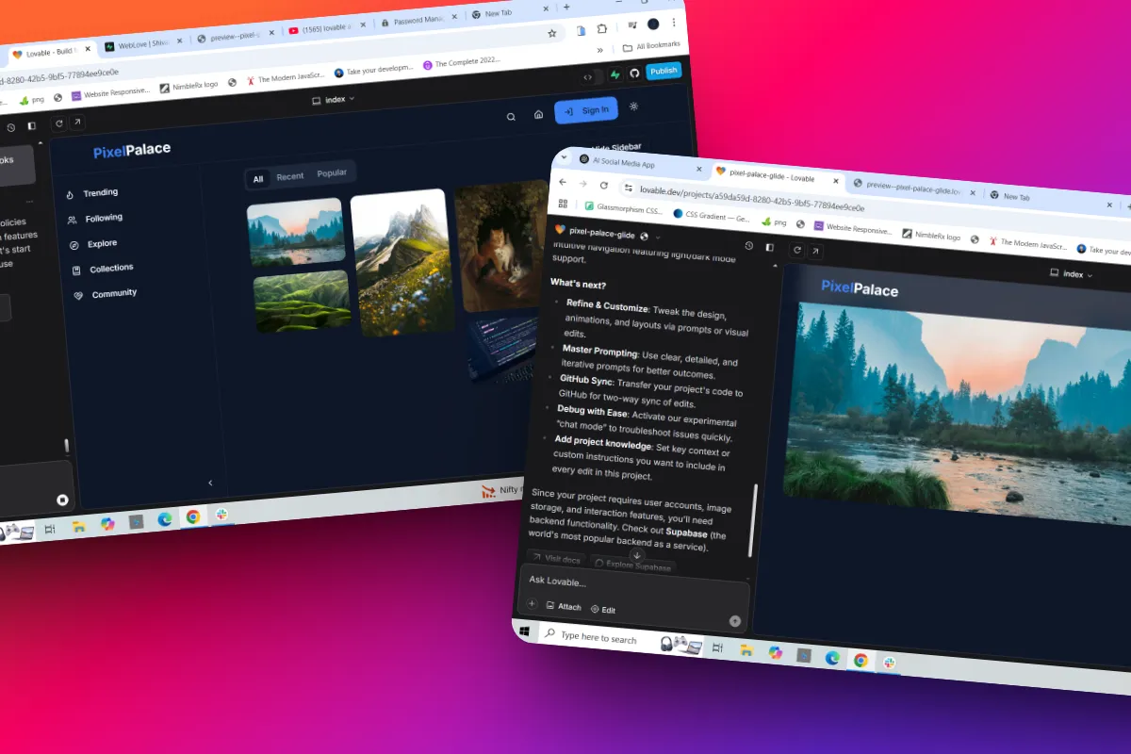Toggle the sun light/dark mode icon
The image size is (1131, 754).
pos(633,106)
